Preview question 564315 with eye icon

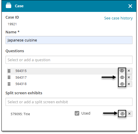122,71
